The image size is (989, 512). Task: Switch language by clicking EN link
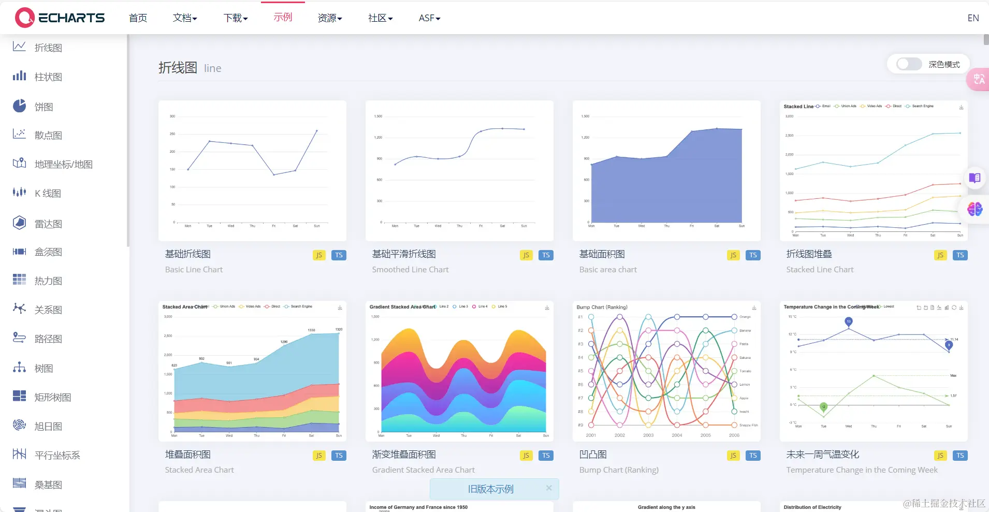click(x=972, y=18)
